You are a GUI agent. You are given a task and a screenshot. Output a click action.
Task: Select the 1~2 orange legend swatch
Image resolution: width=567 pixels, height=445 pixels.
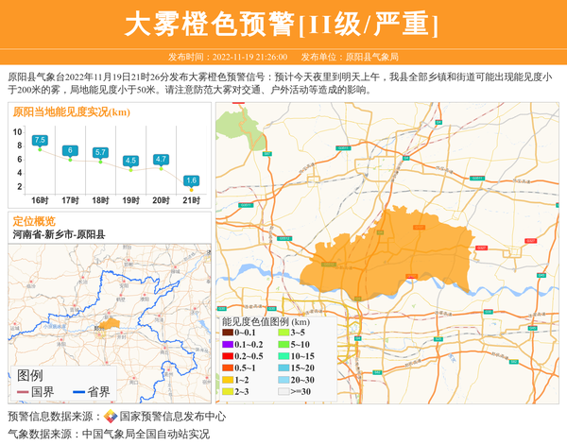[x=228, y=379]
